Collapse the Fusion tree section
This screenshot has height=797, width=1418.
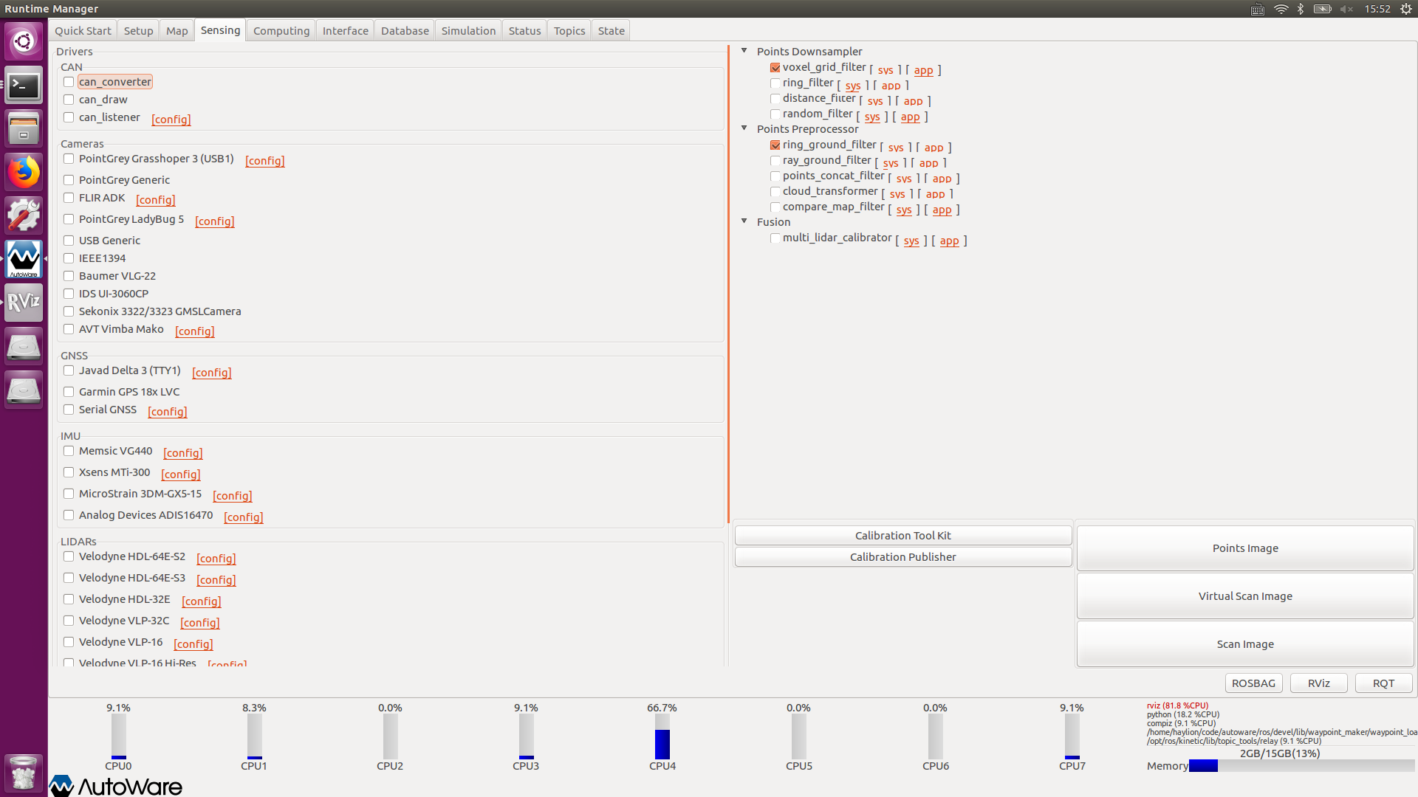[x=744, y=221]
